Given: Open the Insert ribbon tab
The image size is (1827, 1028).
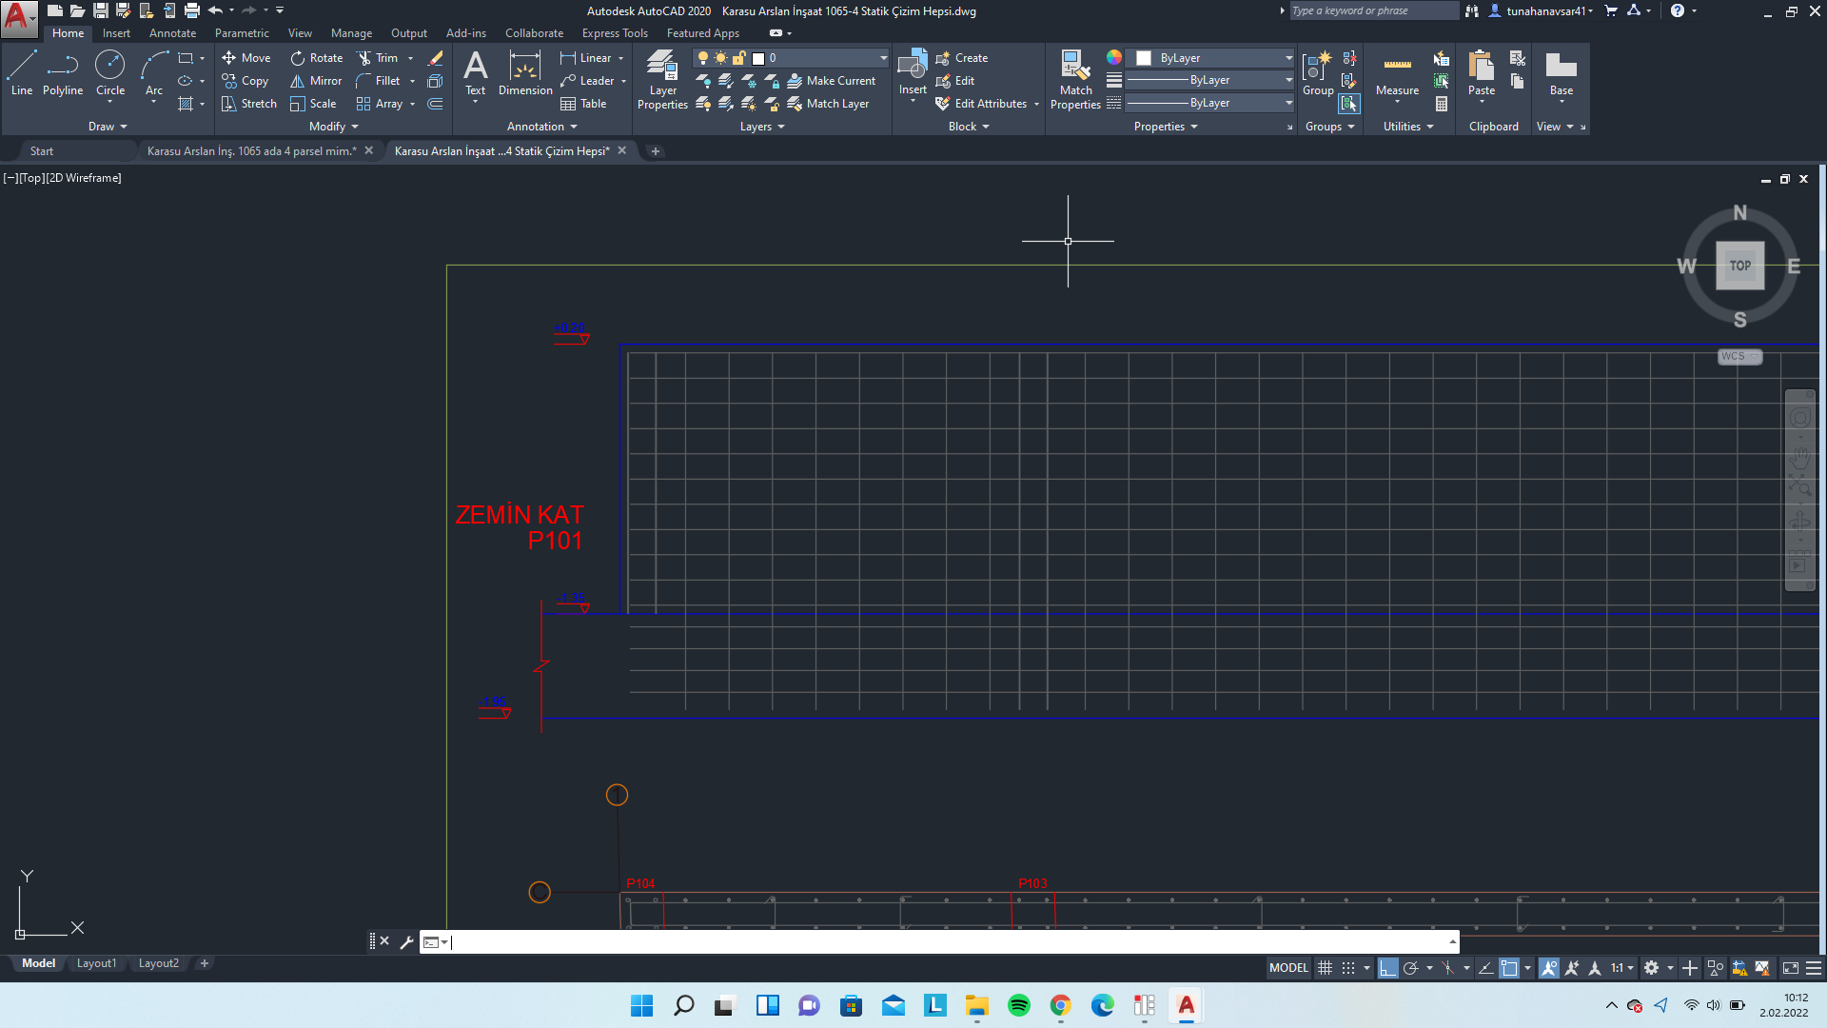Looking at the screenshot, I should 116,33.
